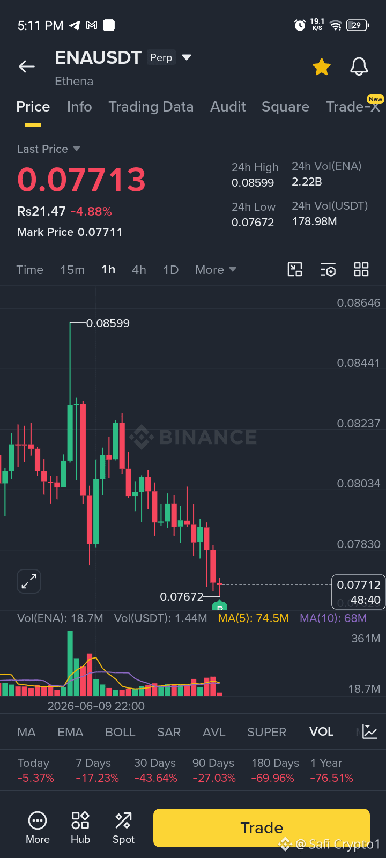Open the Square tab

pyautogui.click(x=285, y=107)
